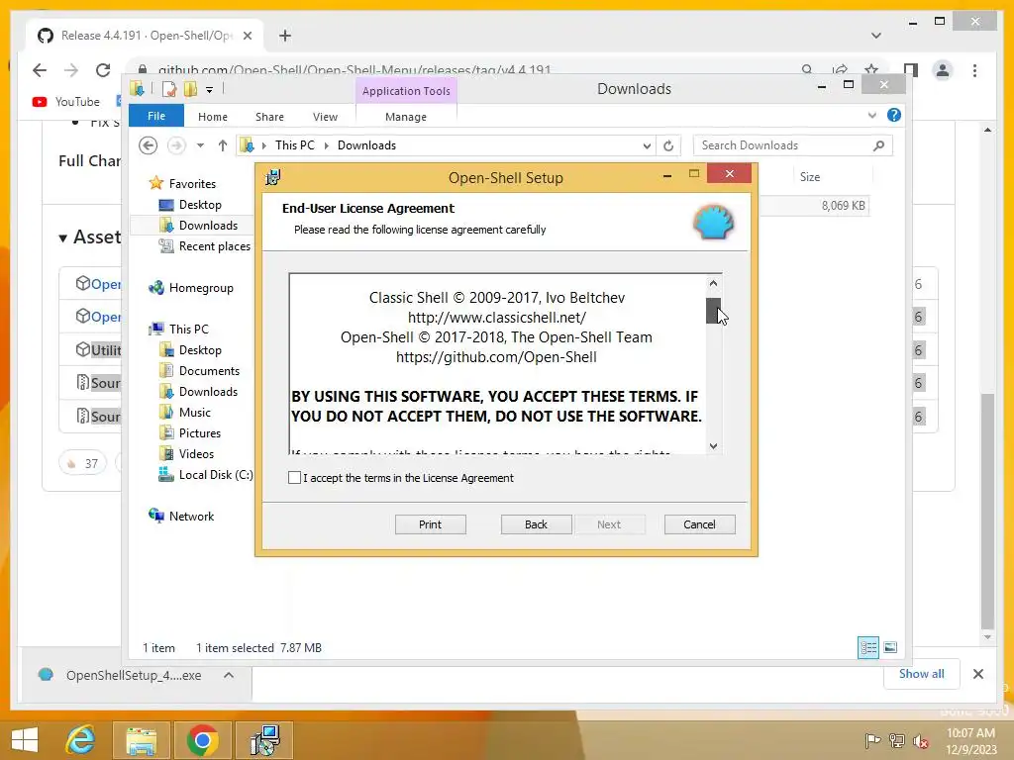Expand the Explorer ribbon chevron
This screenshot has height=760, width=1014.
click(872, 115)
